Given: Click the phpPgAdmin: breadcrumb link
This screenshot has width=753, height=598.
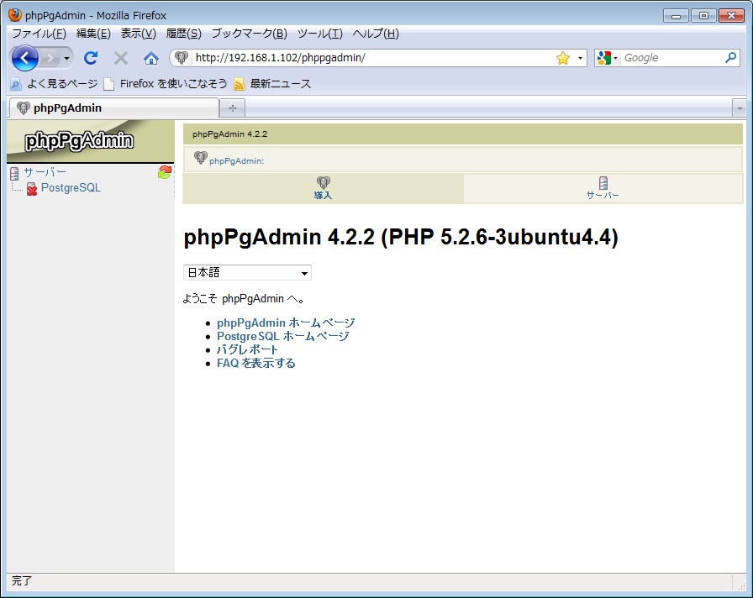Looking at the screenshot, I should click(236, 161).
